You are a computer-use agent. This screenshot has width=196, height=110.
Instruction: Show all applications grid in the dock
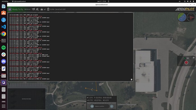pyautogui.click(x=3, y=106)
